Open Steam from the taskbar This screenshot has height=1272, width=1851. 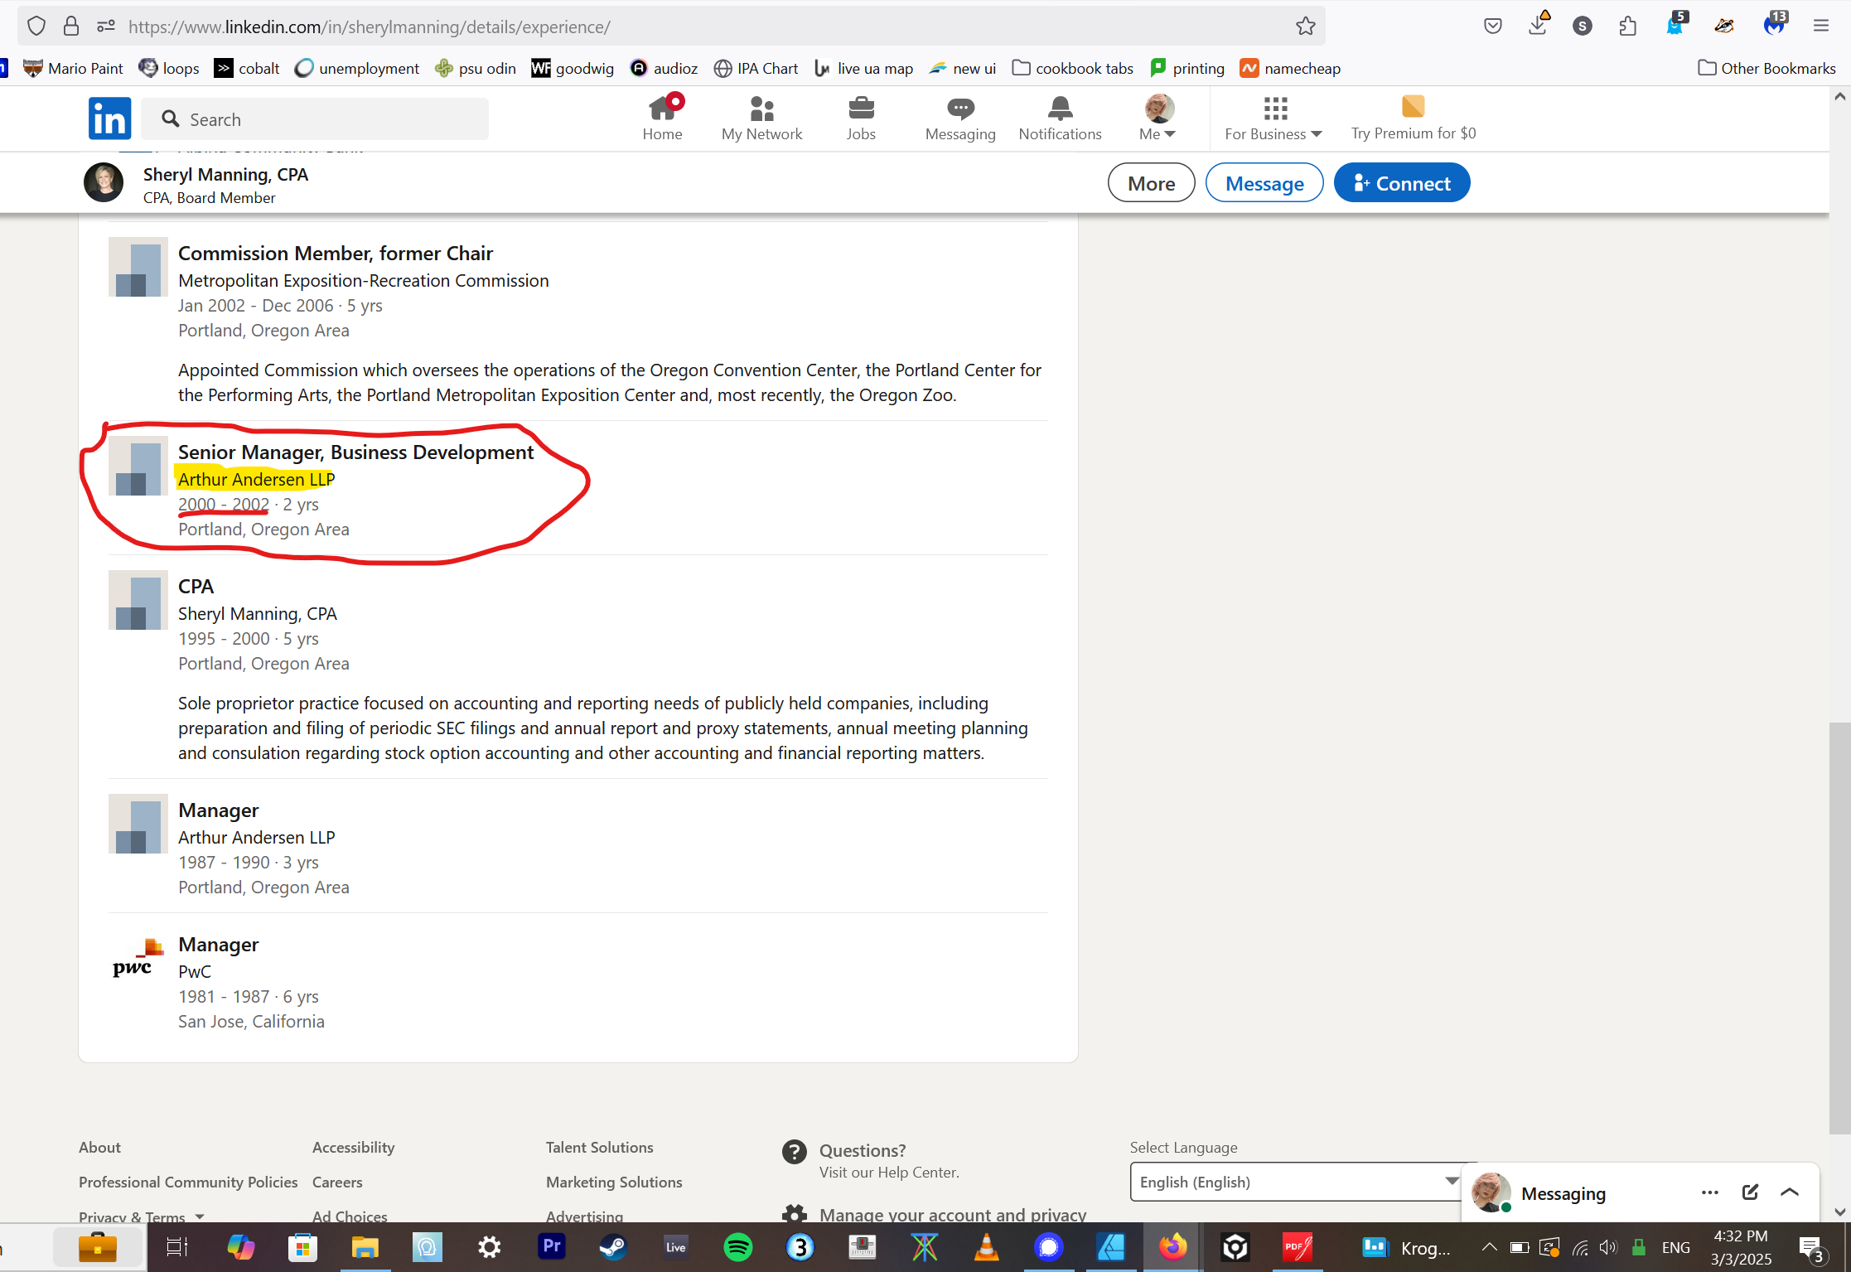click(613, 1247)
